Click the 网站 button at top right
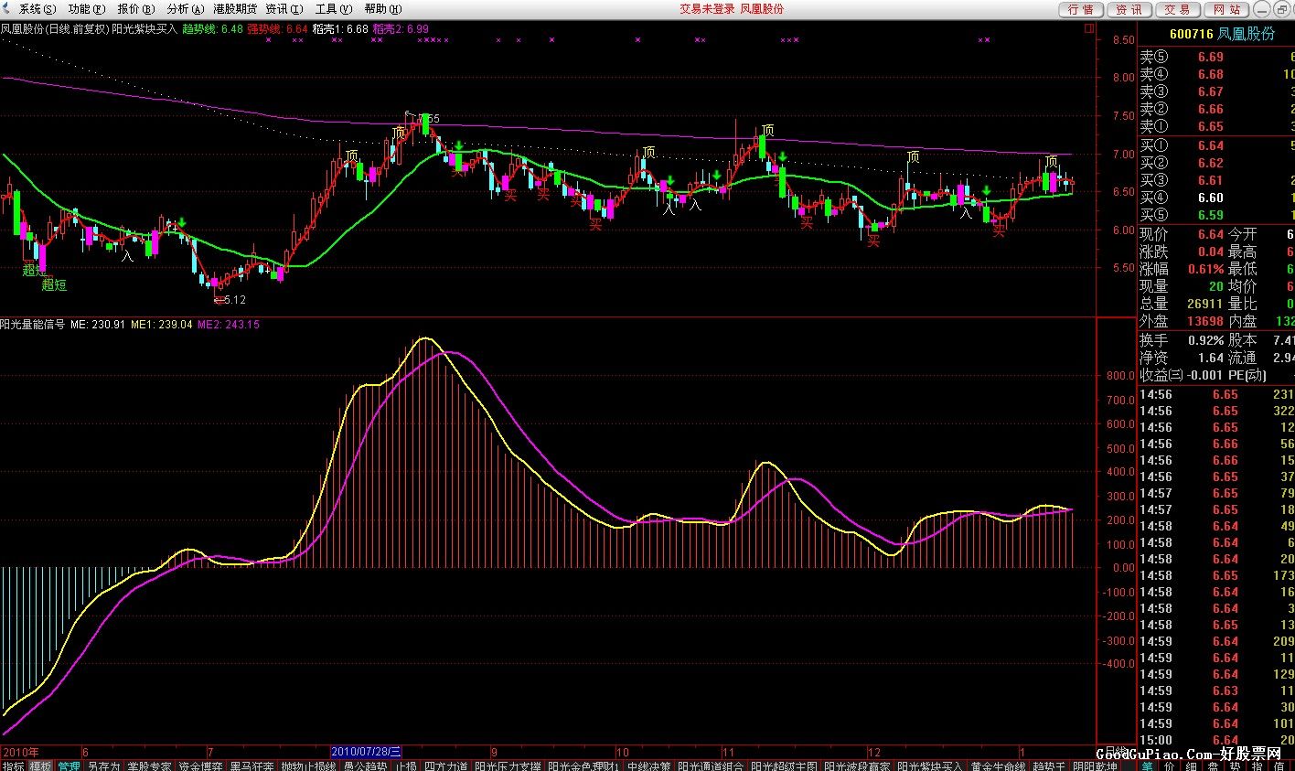 (x=1227, y=9)
